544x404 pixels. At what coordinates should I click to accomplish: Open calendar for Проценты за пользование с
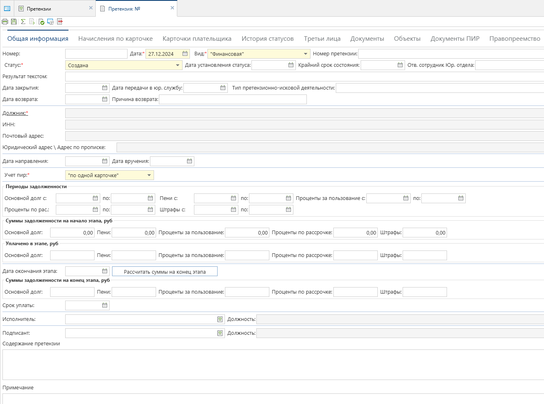pyautogui.click(x=406, y=198)
